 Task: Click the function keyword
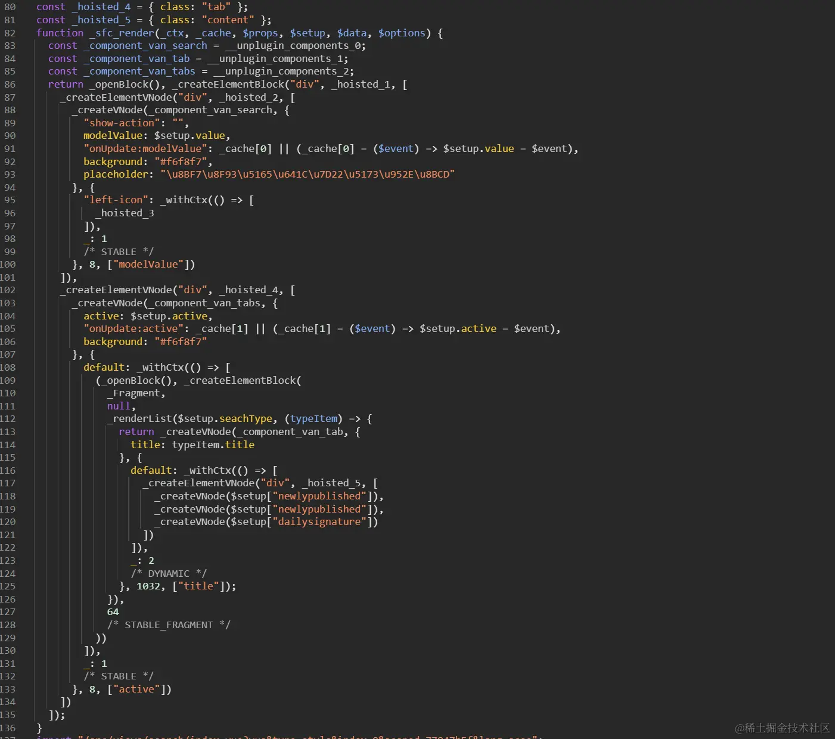click(x=60, y=33)
